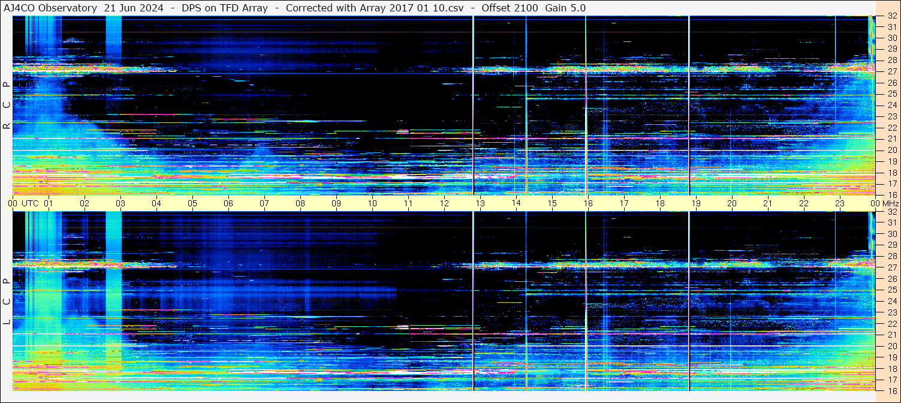Click the 21 hour mark on time axis
Viewport: 901px width, 403px height.
click(x=768, y=203)
